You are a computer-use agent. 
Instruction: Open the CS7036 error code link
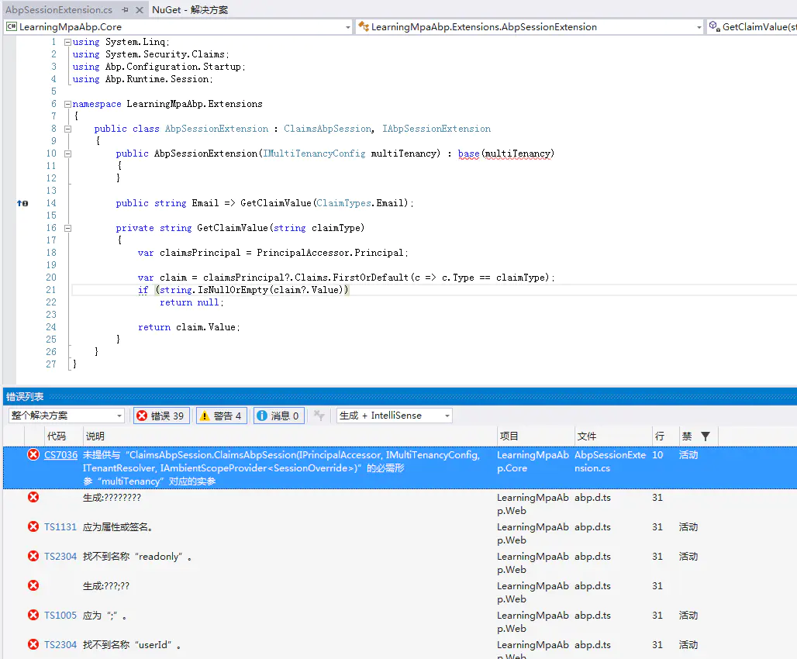point(60,455)
